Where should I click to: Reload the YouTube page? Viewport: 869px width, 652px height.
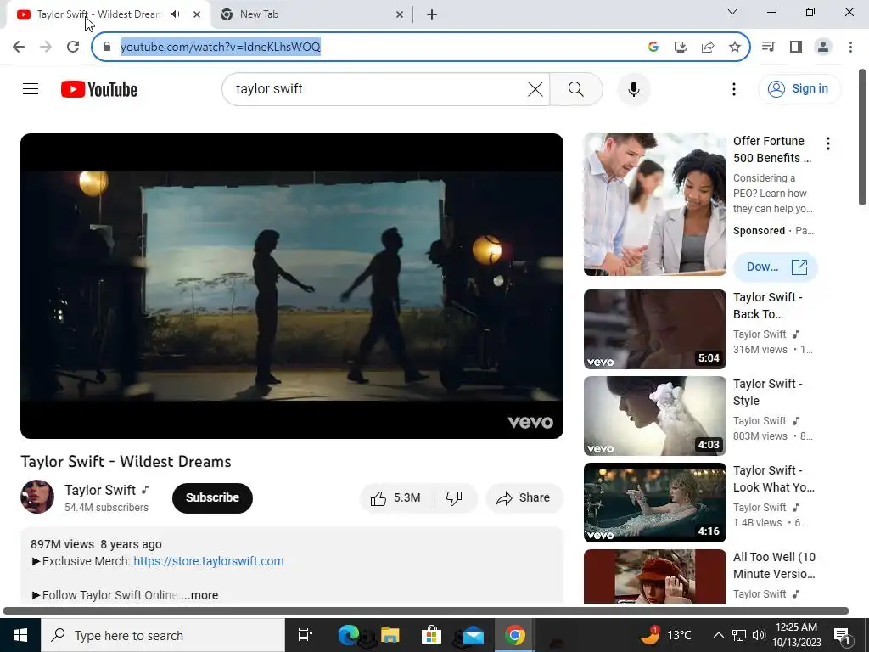click(x=73, y=47)
